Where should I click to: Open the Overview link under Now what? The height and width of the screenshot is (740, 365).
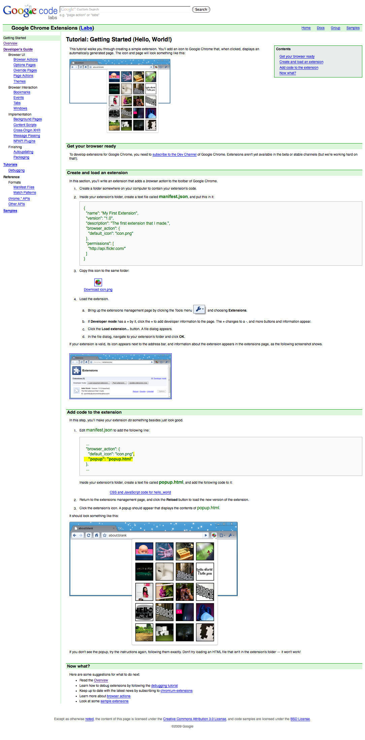point(101,680)
